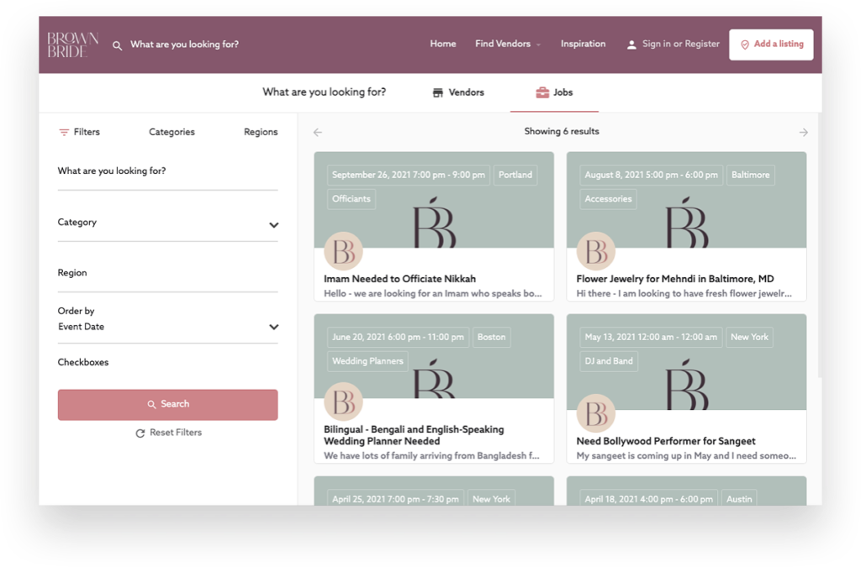Click the header search magnifier icon
861x567 pixels.
click(x=117, y=45)
